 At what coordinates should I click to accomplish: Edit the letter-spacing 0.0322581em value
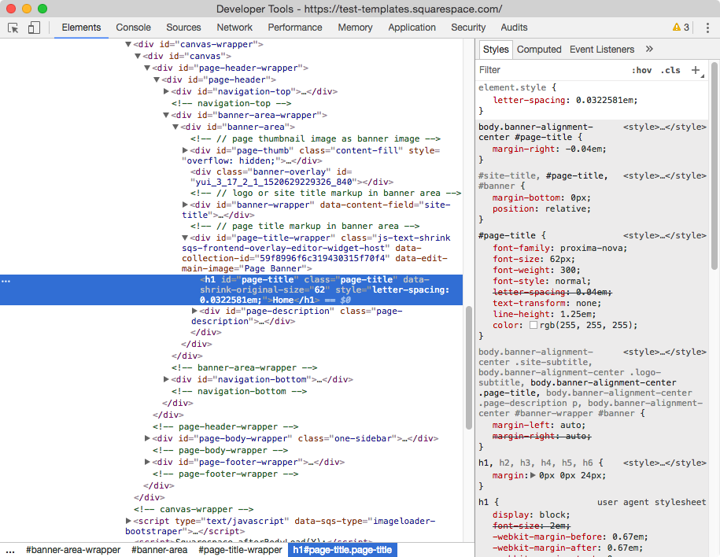(605, 100)
